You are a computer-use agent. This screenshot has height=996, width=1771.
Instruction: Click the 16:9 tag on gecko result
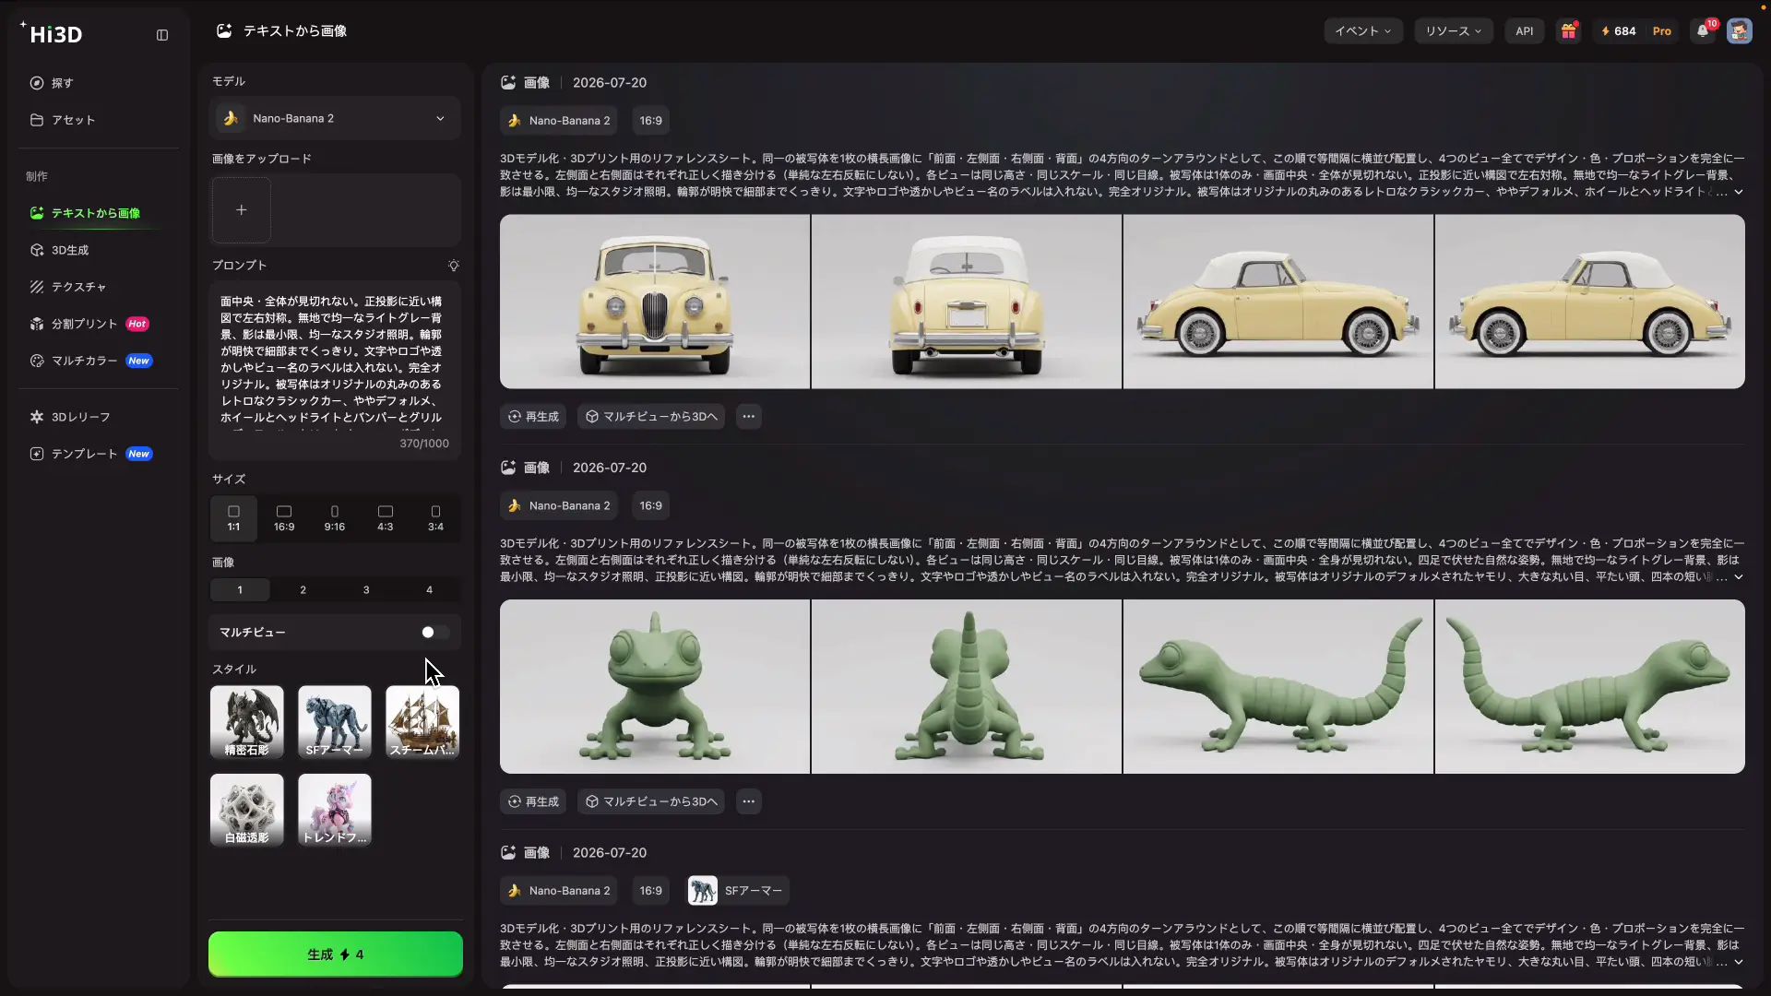point(651,506)
